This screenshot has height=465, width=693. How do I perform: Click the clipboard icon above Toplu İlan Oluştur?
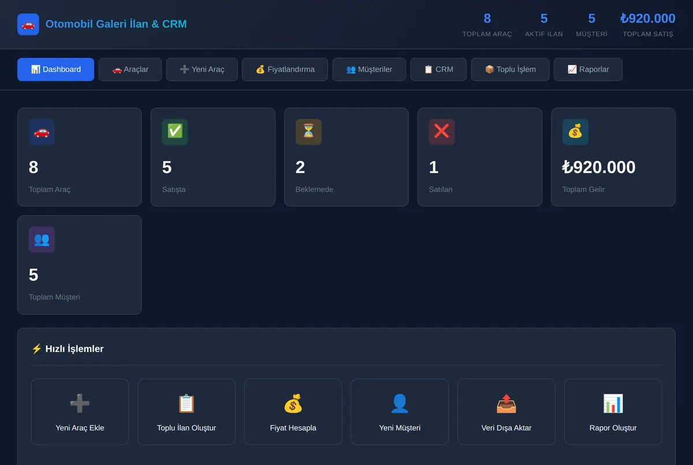[187, 403]
